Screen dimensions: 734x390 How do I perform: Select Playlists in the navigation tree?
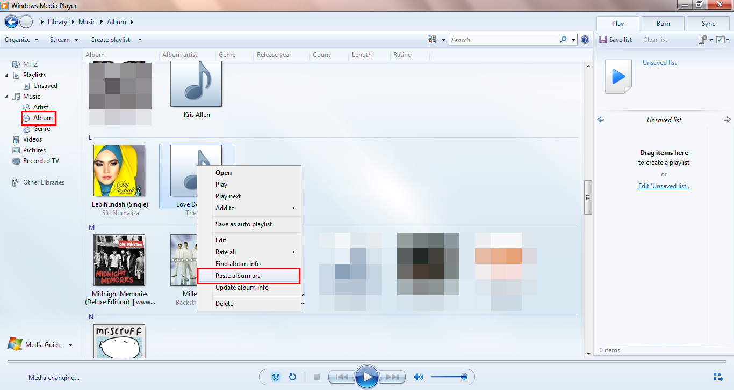click(34, 75)
